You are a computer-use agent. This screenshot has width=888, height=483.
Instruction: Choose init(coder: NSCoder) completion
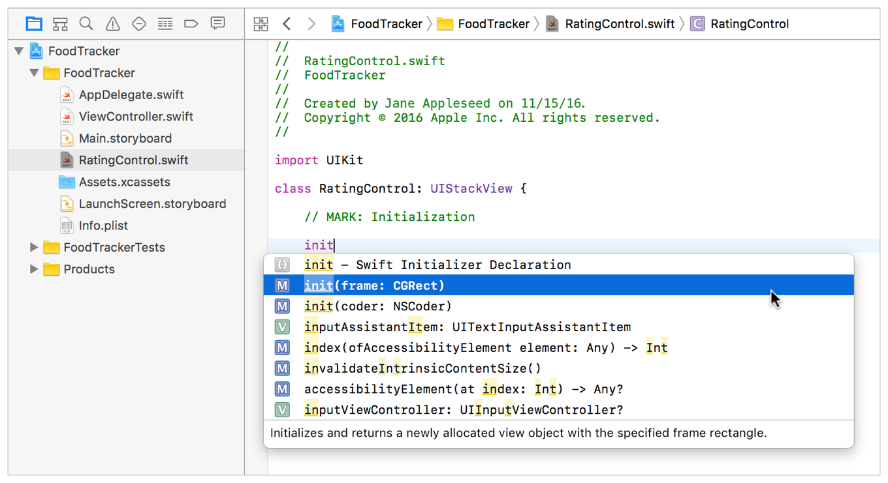tap(558, 306)
